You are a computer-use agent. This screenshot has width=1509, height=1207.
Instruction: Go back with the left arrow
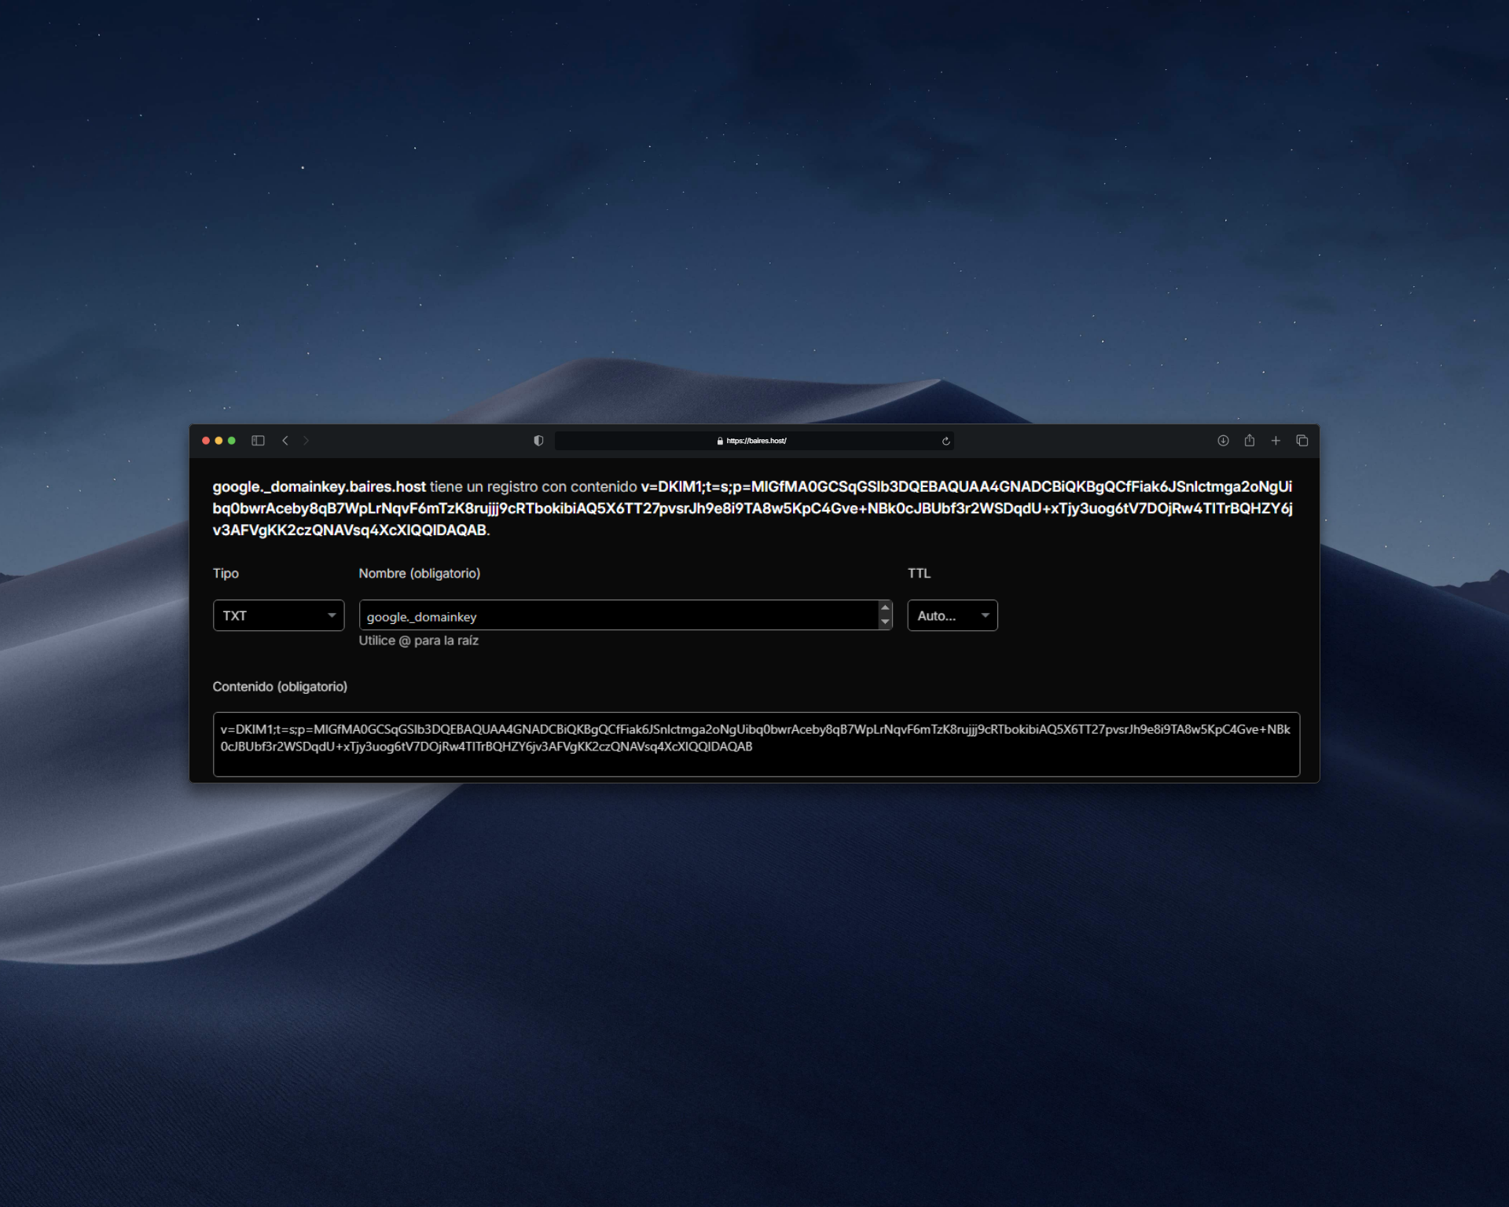285,441
